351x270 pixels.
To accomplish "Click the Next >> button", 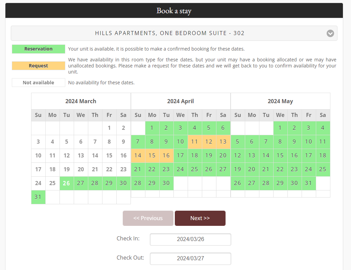I will coord(200,218).
